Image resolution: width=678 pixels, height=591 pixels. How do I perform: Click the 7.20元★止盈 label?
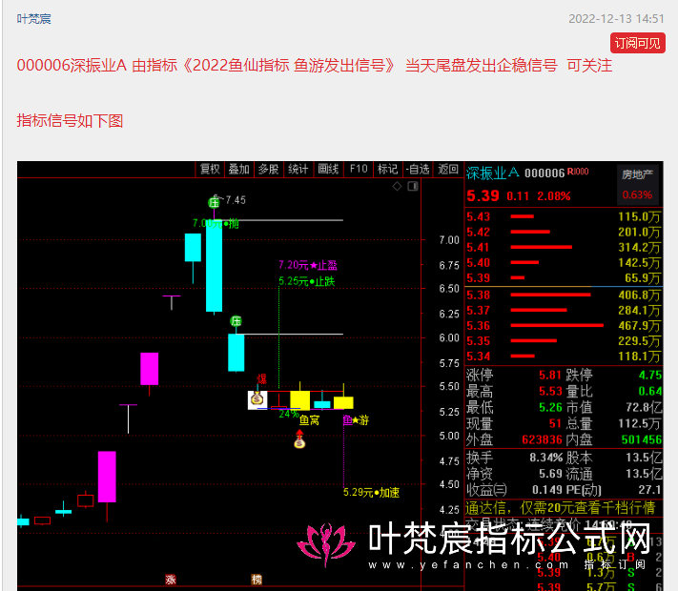(x=308, y=265)
